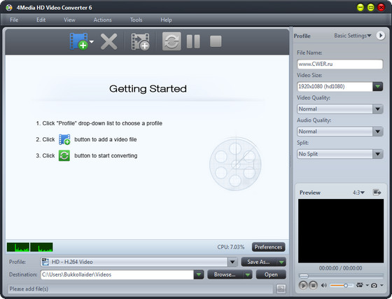Click the snapshot camera icon in preview
The image size is (392, 299).
[x=374, y=285]
